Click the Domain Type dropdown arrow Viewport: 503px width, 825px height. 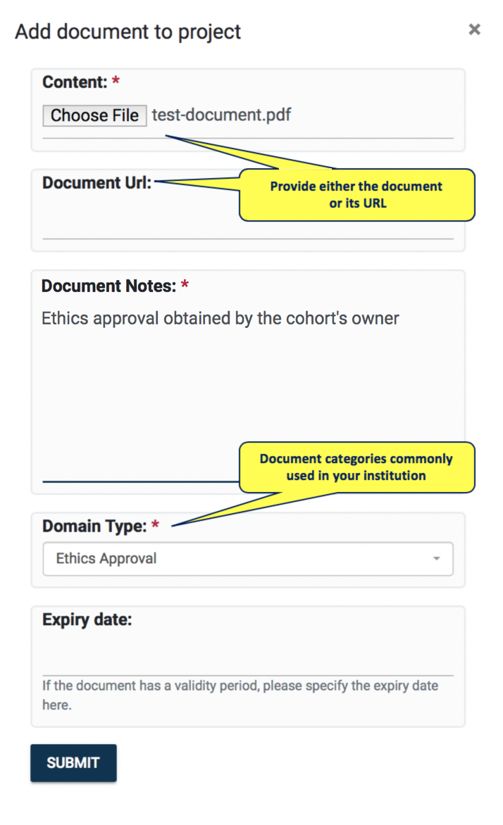437,559
